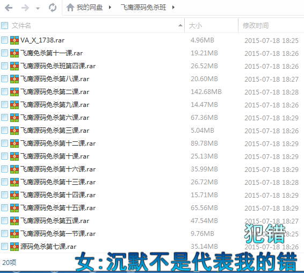Expand the arrow after 我的网盘 breadcrumb
The image size is (304, 273).
(x=110, y=8)
